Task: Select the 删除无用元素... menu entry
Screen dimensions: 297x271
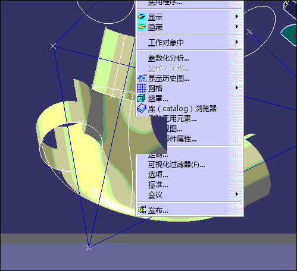Action: click(173, 119)
